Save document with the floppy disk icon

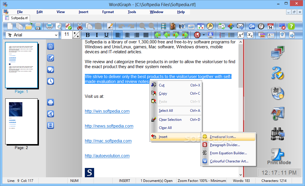tap(38, 26)
